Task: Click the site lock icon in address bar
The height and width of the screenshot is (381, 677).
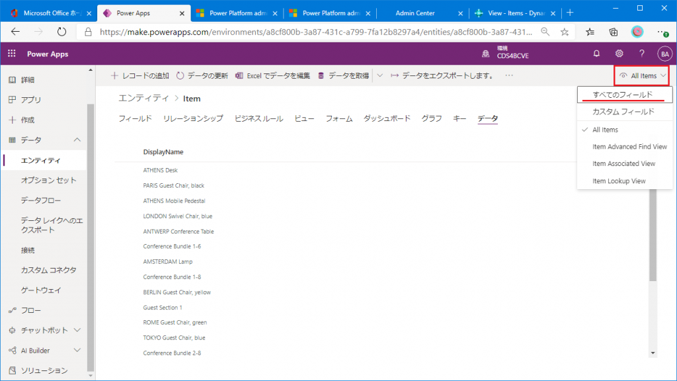Action: pyautogui.click(x=88, y=32)
